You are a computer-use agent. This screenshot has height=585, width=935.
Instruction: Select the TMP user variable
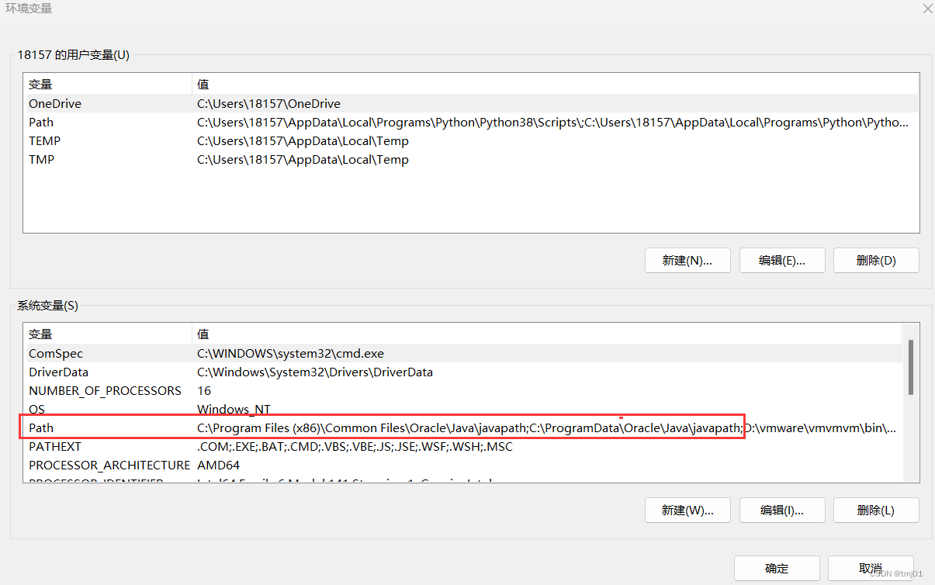(x=471, y=160)
